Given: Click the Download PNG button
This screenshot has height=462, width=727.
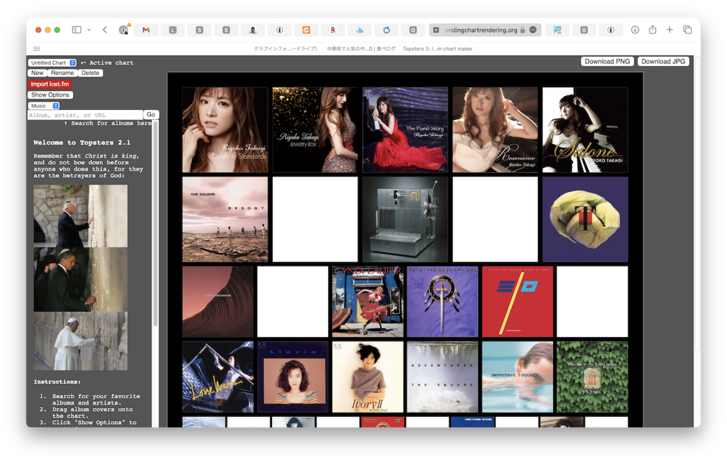Looking at the screenshot, I should coord(606,61).
